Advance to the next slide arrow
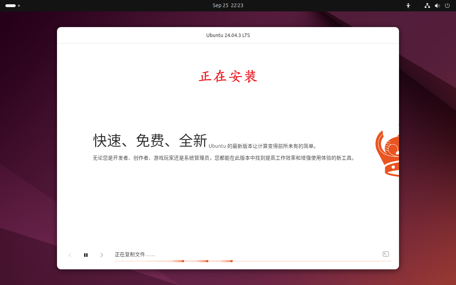 point(102,255)
